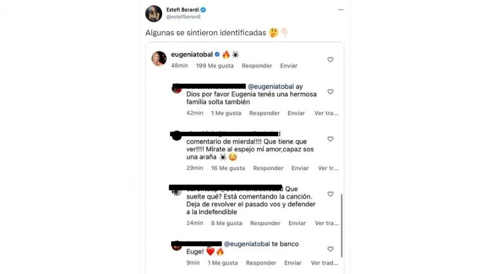488x274 pixels.
Task: Click Responder on the 24min reply
Action: pos(266,223)
